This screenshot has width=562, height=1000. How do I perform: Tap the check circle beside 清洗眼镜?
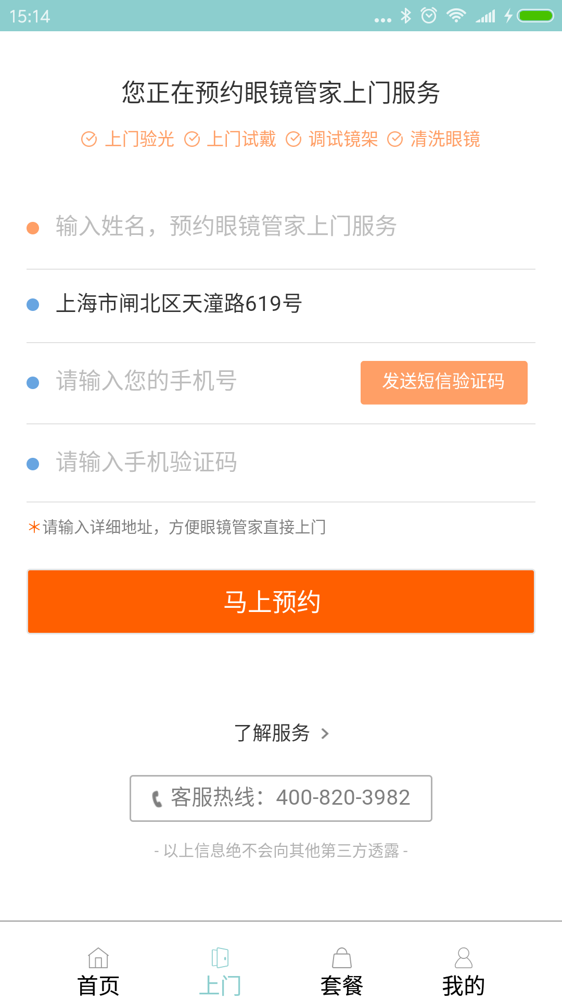[x=395, y=140]
